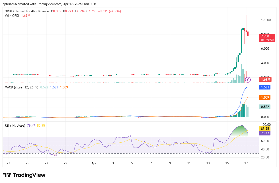Click the purple 79.47 RSI value tag
This screenshot has width=279, height=183.
pos(264,133)
